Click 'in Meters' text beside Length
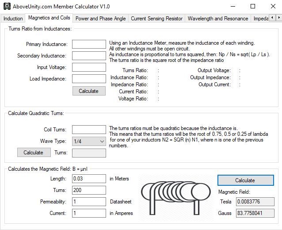The height and width of the screenshot is (230, 282). coord(119,179)
